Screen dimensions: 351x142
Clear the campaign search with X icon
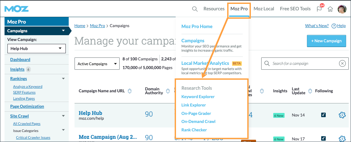[342, 64]
